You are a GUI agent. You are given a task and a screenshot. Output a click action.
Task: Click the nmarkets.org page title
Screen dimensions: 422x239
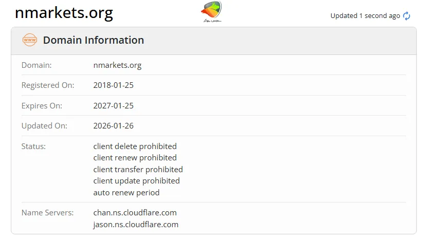pyautogui.click(x=64, y=13)
